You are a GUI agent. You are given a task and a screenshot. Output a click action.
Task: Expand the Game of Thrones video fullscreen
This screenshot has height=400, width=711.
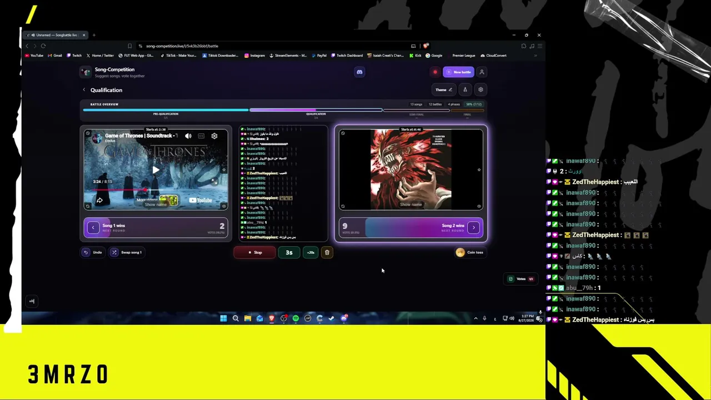point(214,182)
